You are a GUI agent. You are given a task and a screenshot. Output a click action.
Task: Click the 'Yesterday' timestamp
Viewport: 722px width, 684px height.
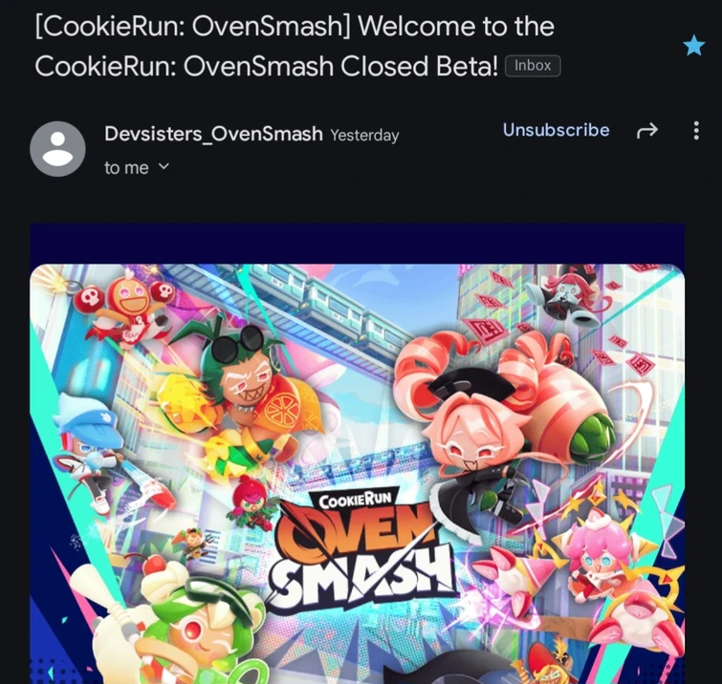coord(364,136)
